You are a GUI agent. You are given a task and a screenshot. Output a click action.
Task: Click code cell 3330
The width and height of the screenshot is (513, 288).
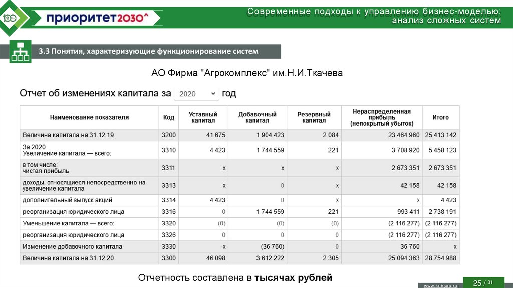[x=169, y=247]
